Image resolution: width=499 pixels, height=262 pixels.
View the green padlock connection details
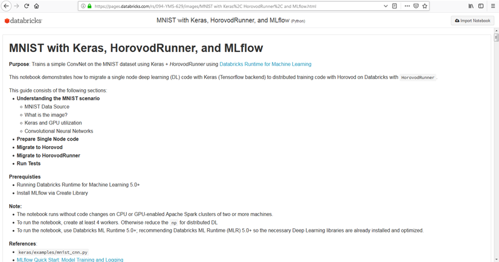click(89, 6)
